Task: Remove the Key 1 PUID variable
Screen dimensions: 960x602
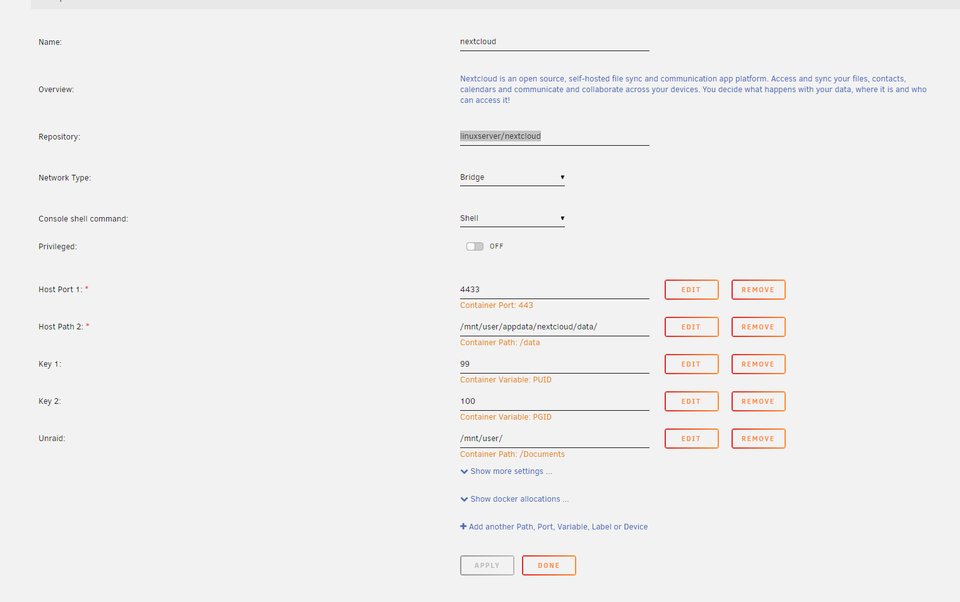Action: click(x=758, y=364)
